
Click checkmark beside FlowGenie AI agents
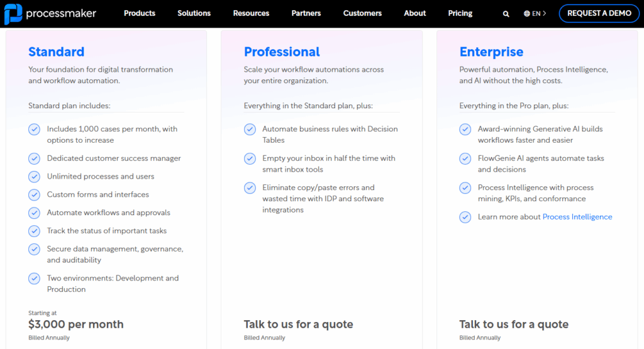(x=465, y=158)
